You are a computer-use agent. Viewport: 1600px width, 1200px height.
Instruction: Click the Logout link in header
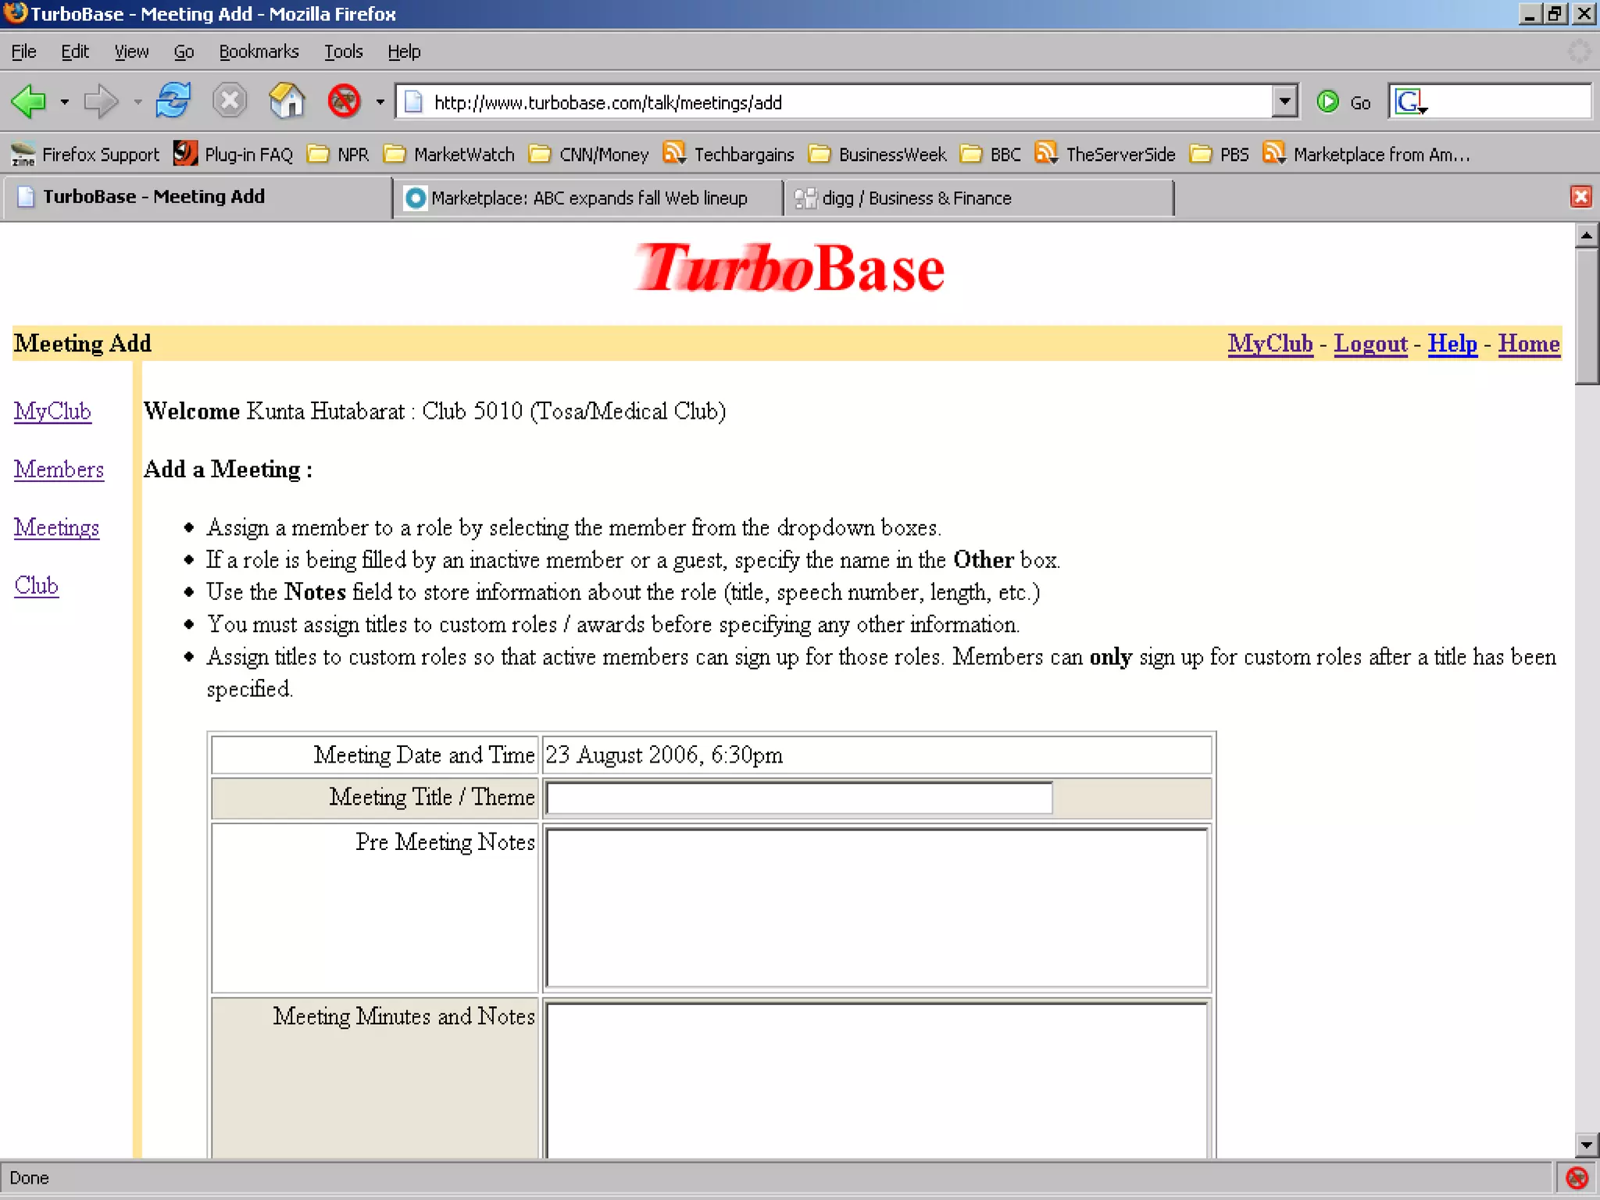pyautogui.click(x=1370, y=344)
